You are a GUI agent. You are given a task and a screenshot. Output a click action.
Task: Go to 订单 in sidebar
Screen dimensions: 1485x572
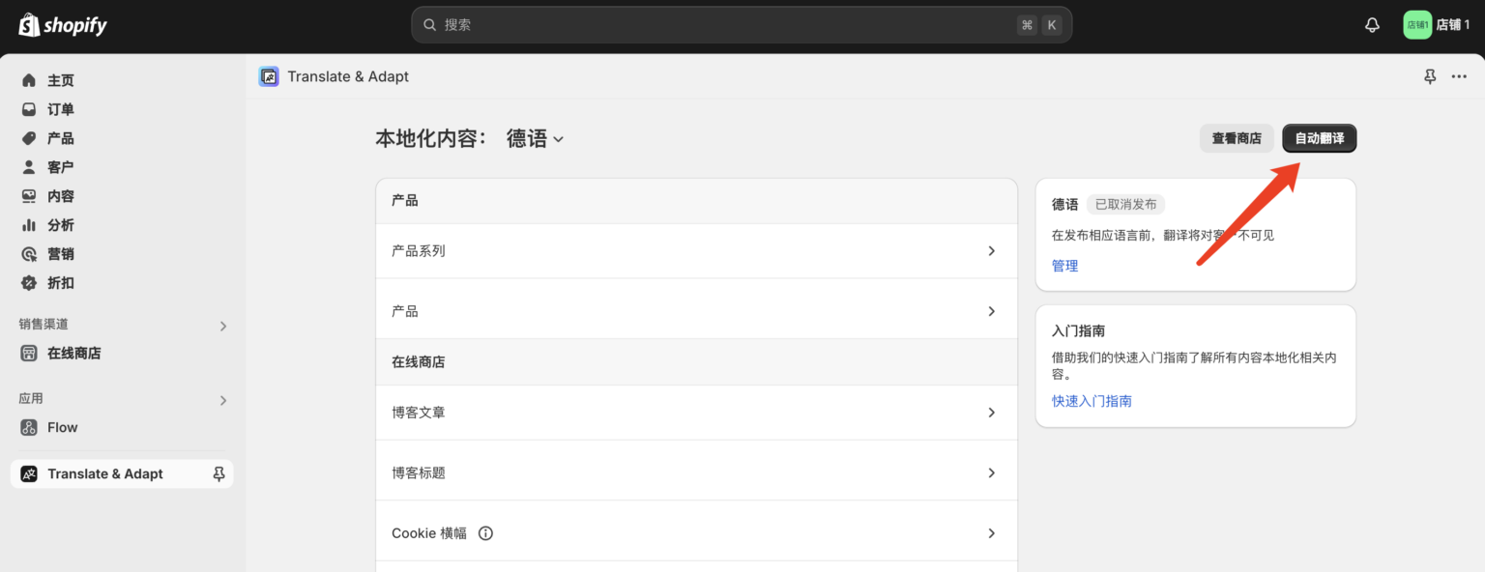(x=60, y=109)
